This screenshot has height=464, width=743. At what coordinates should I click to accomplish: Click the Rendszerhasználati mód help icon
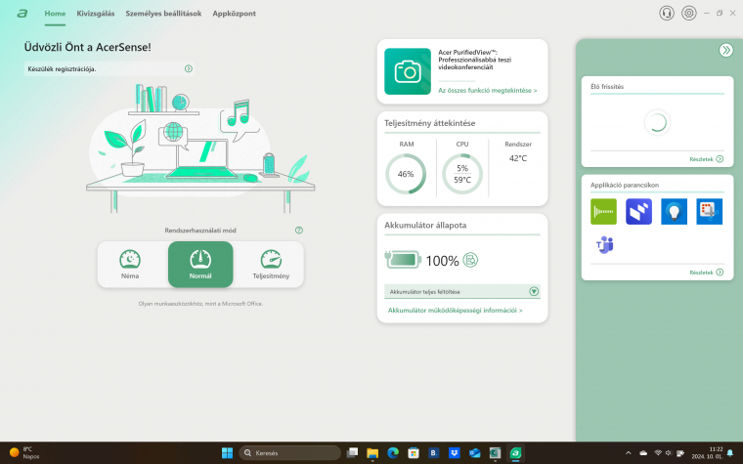pyautogui.click(x=298, y=231)
